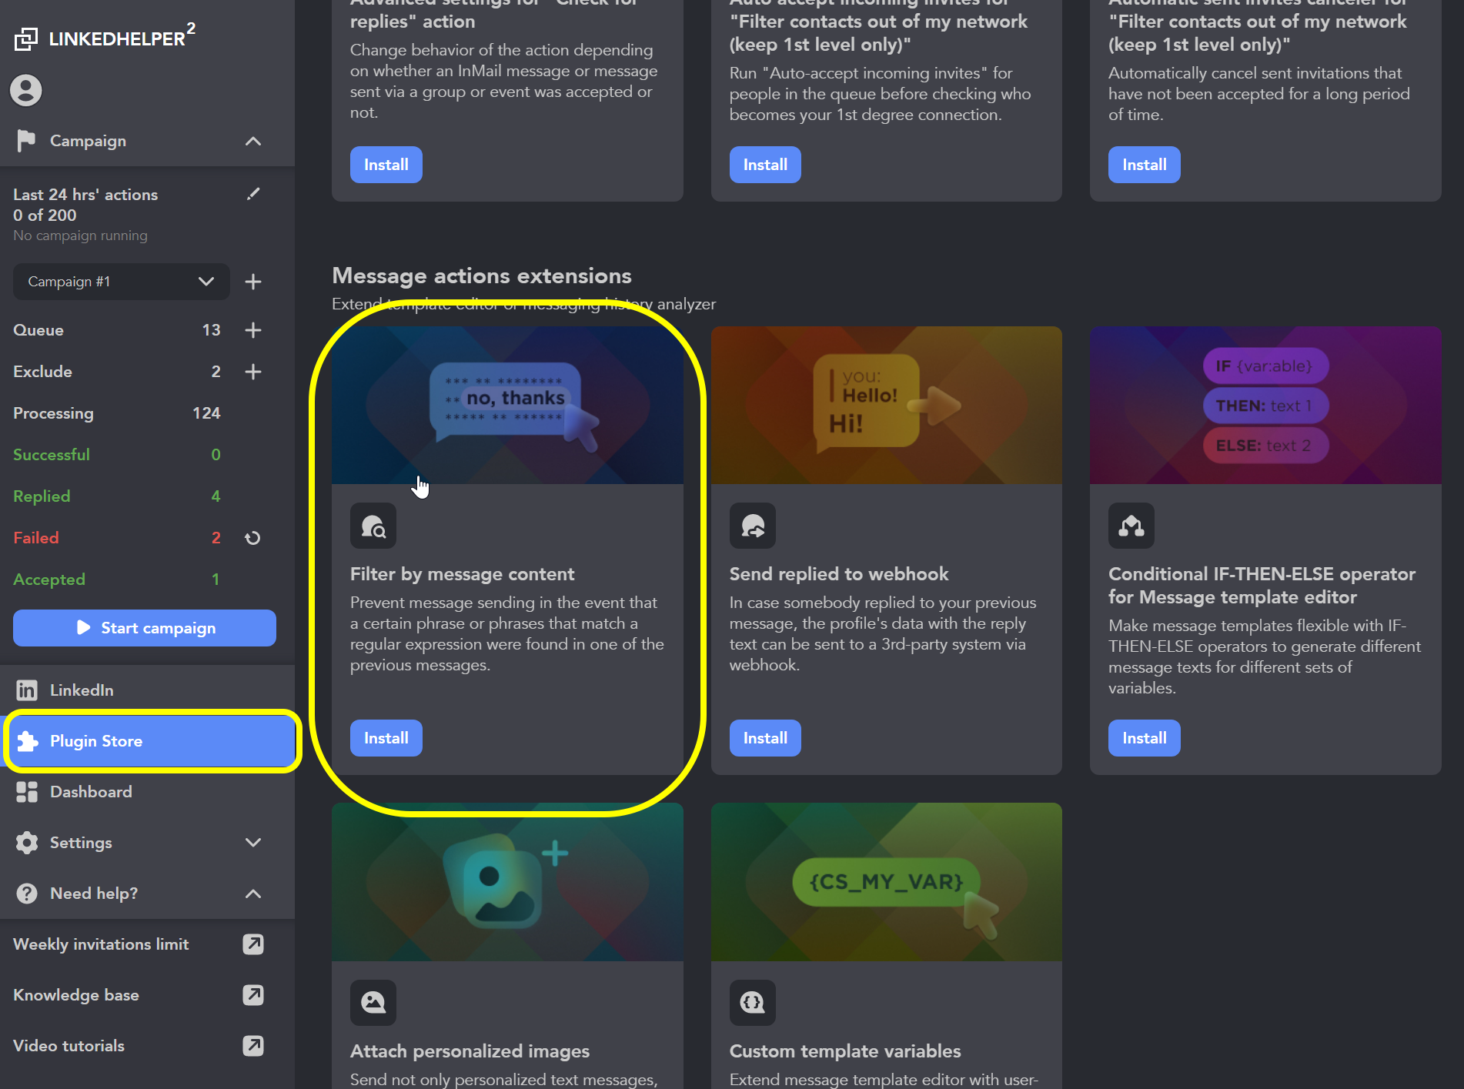Click external arrow icon beside Knowledge base
The height and width of the screenshot is (1089, 1464).
click(x=252, y=995)
